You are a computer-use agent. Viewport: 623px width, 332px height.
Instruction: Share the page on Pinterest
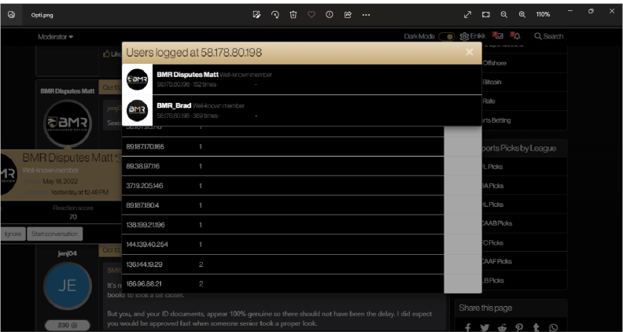click(x=519, y=327)
